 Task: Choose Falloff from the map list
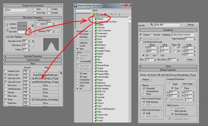pyautogui.click(x=100, y=42)
